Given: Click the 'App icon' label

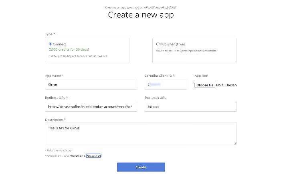Looking at the screenshot, I should [x=201, y=76].
